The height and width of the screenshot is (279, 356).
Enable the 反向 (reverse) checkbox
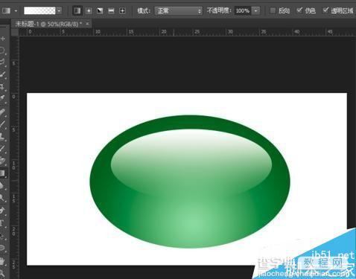(273, 10)
